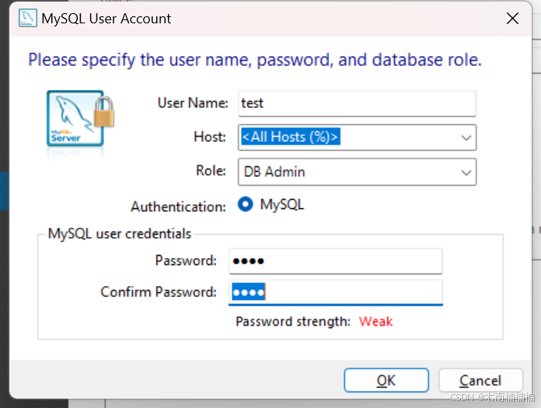The height and width of the screenshot is (408, 541).
Task: Click the Weak password strength text
Action: coord(375,322)
